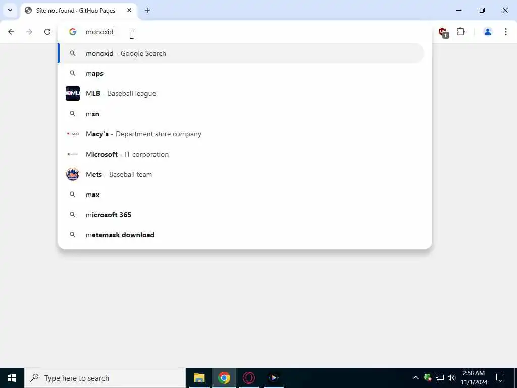The image size is (517, 388).
Task: Open the Extensions puzzle-piece menu
Action: [460, 32]
